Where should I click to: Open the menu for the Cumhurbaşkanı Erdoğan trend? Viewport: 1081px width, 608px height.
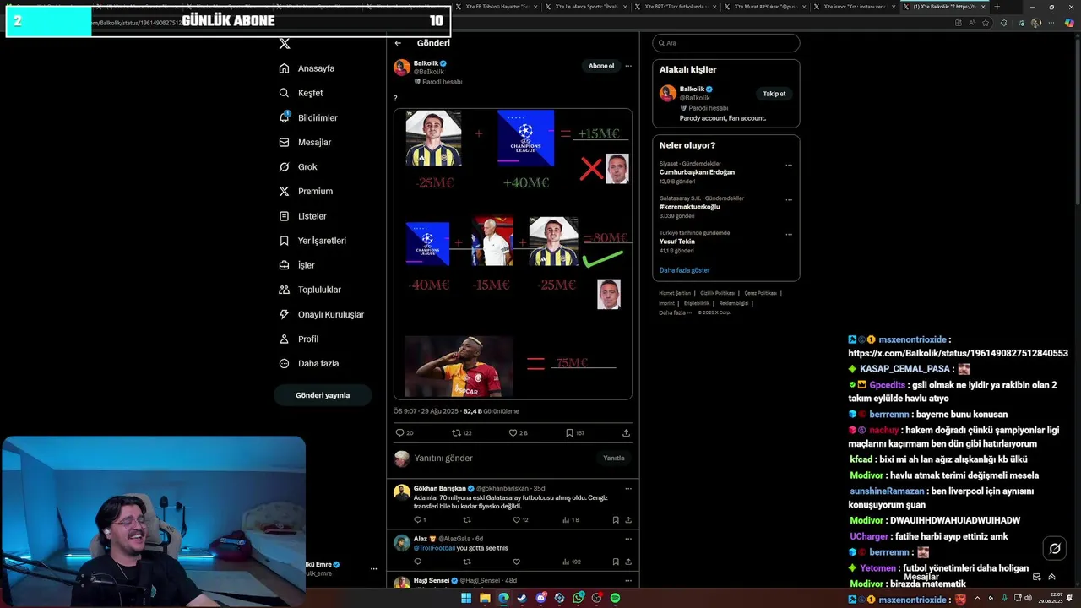pos(789,166)
